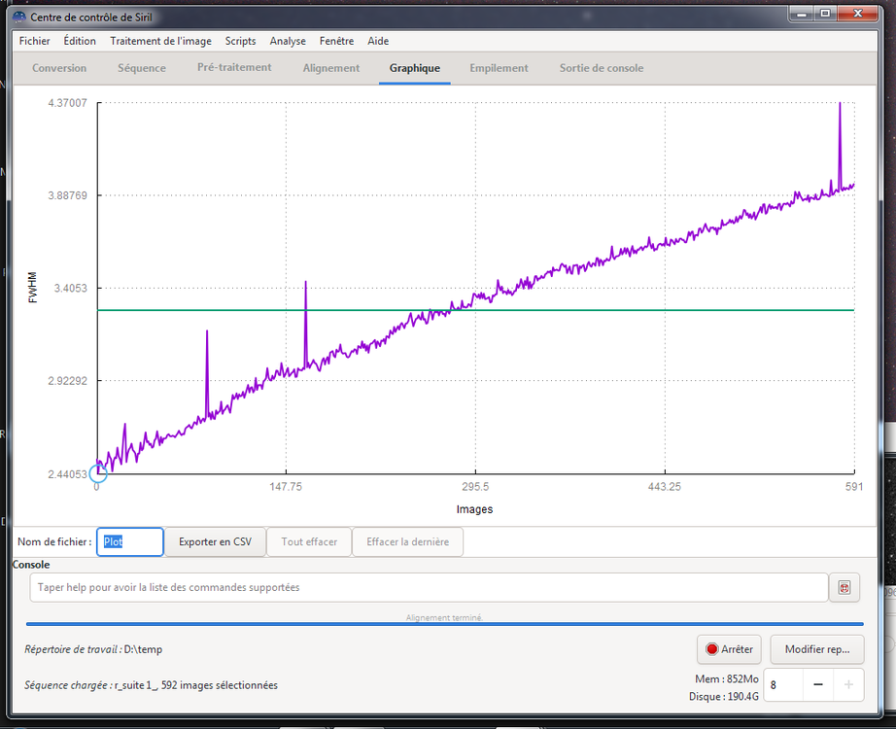
Task: Select the Graphique tab
Action: click(415, 68)
